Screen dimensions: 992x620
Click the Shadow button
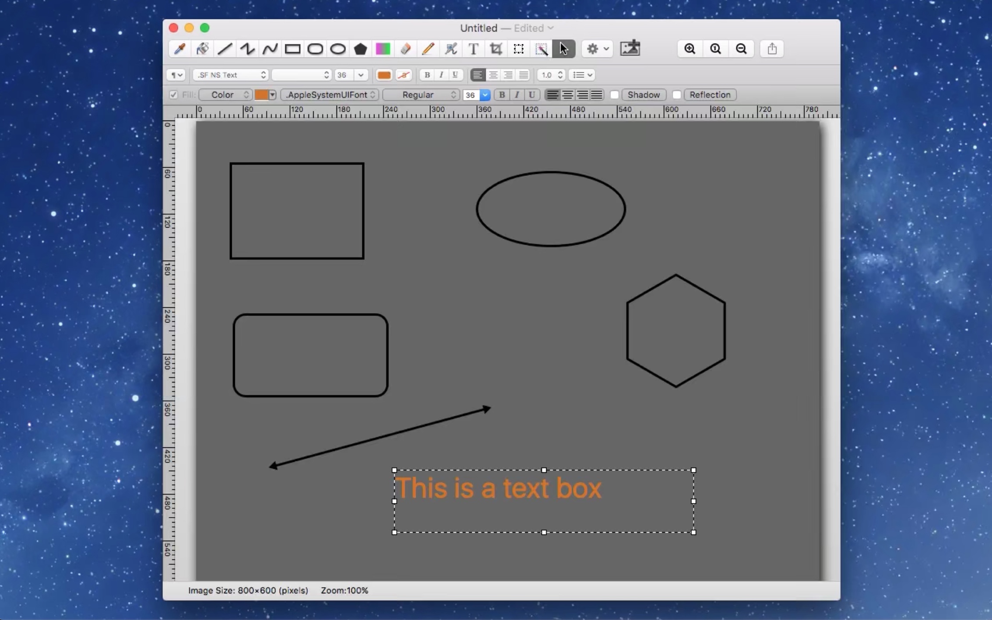[x=644, y=95]
